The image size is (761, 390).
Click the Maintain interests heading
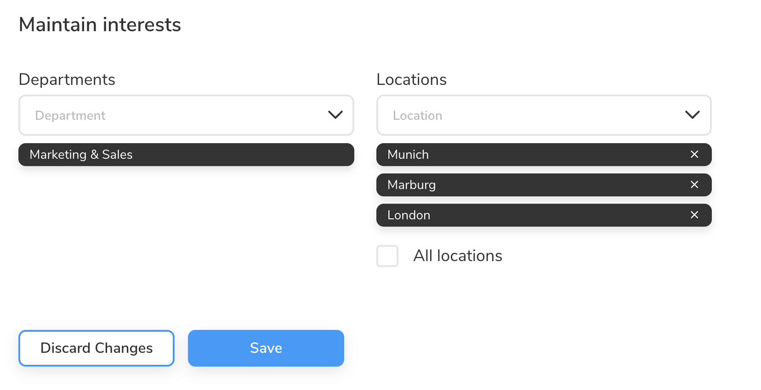click(100, 25)
